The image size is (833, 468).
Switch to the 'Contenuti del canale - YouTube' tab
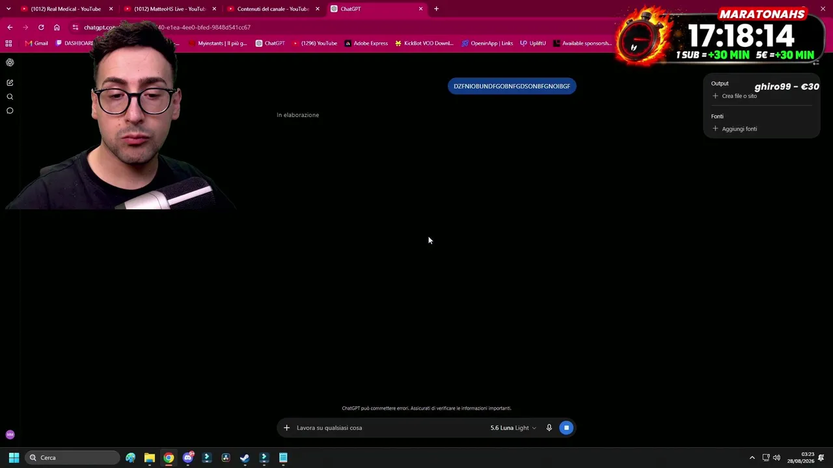pyautogui.click(x=273, y=9)
